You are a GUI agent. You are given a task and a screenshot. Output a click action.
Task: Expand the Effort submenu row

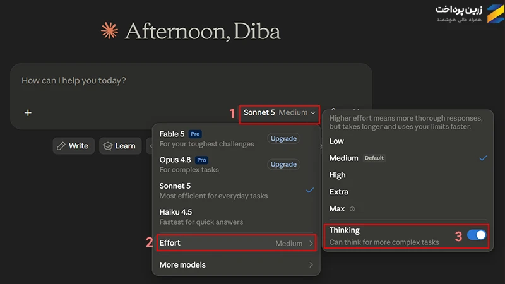(236, 243)
